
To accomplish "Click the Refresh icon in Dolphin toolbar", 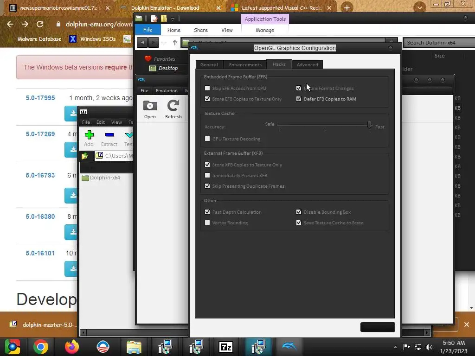I will (x=173, y=106).
